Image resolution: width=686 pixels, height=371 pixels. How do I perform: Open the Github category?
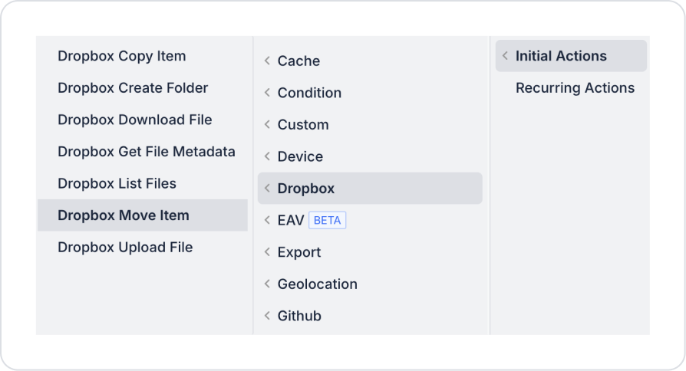tap(370, 316)
